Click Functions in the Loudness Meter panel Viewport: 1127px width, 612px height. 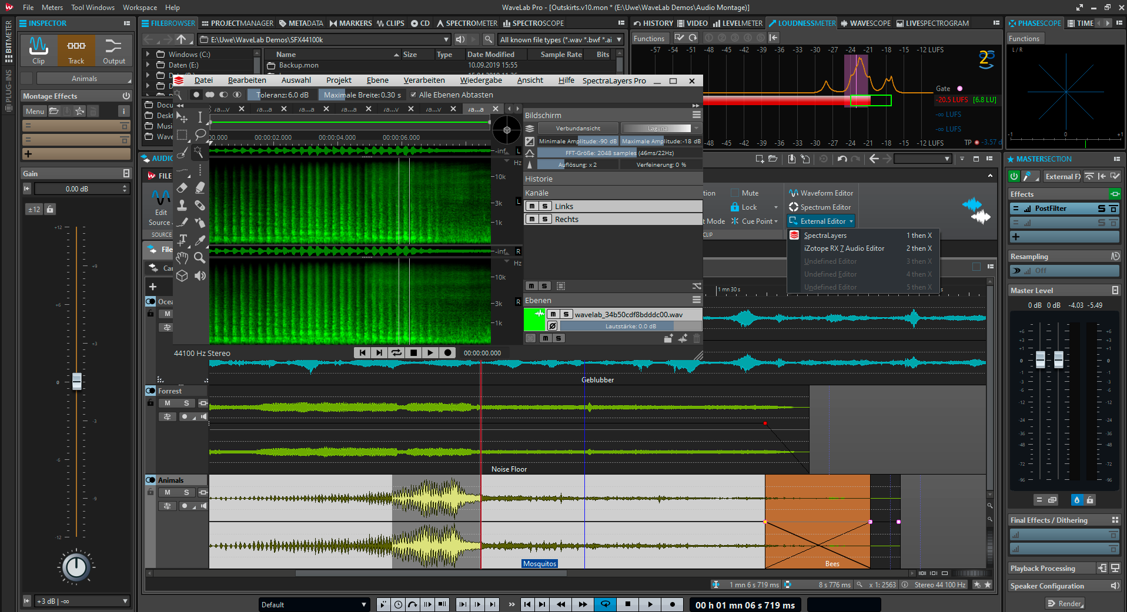point(650,38)
